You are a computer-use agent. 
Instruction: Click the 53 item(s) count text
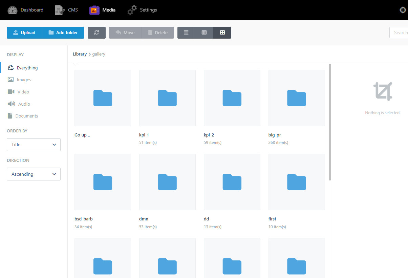148,227
